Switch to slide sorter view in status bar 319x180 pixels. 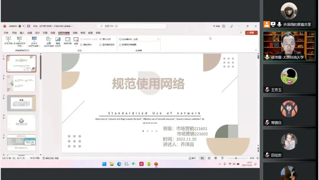click(x=209, y=158)
